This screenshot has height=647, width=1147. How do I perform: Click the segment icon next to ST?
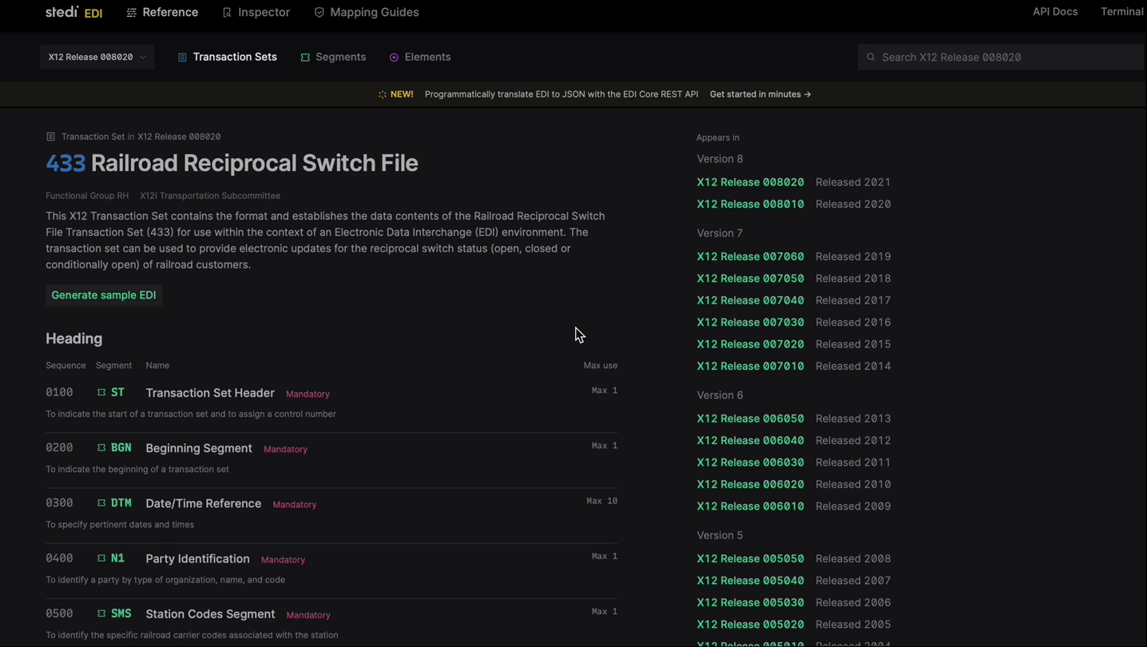pos(101,393)
